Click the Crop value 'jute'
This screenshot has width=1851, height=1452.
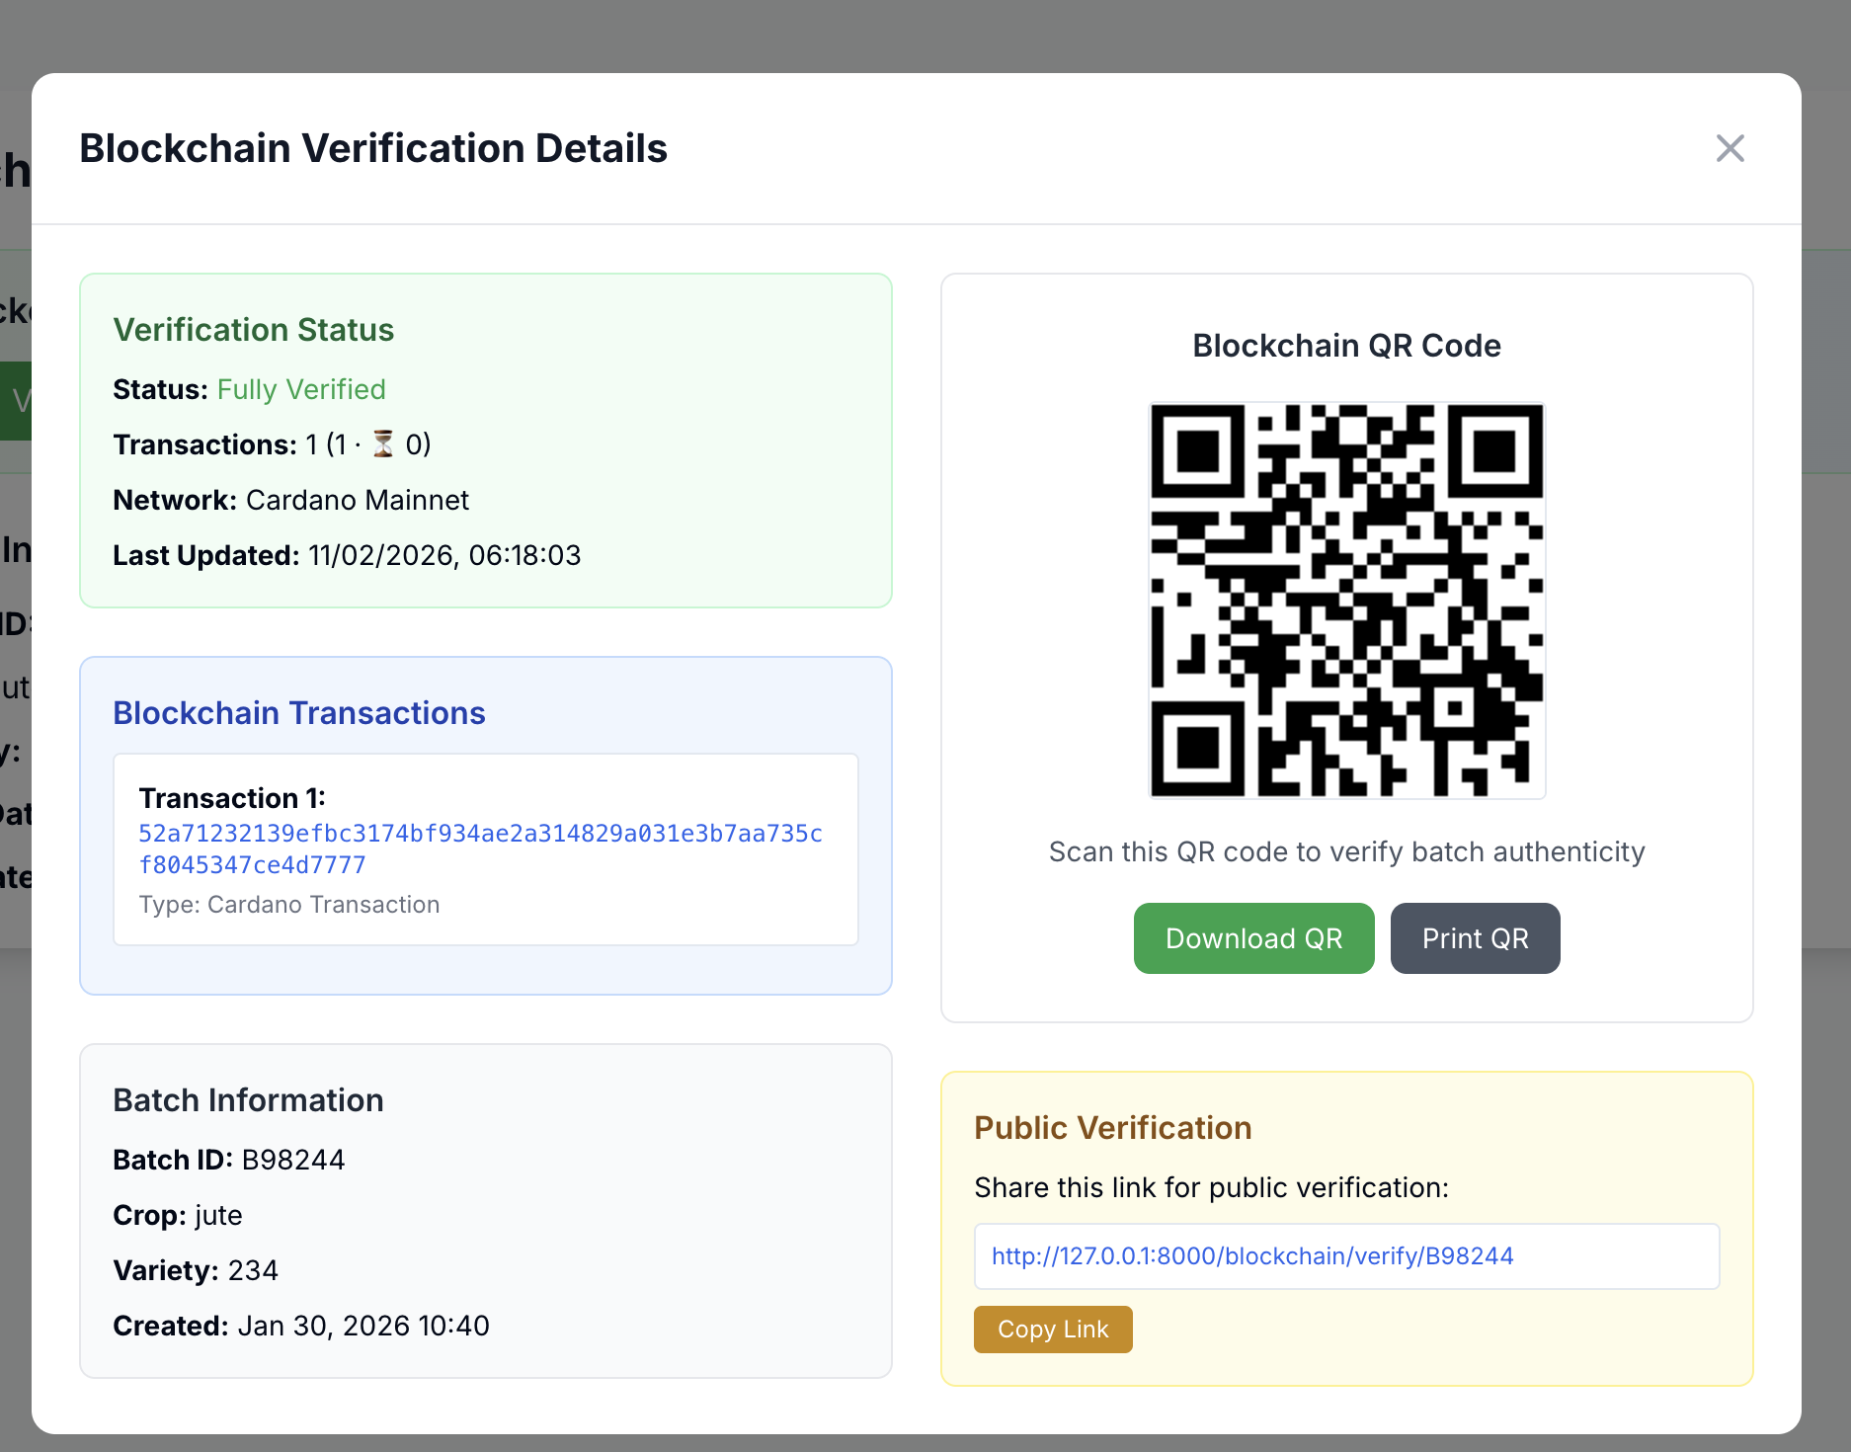pos(218,1215)
